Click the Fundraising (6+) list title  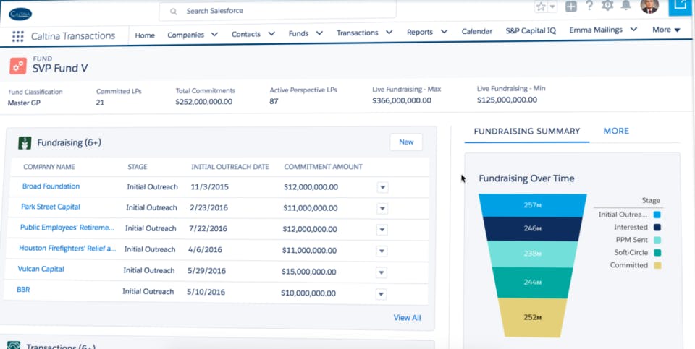click(x=69, y=142)
